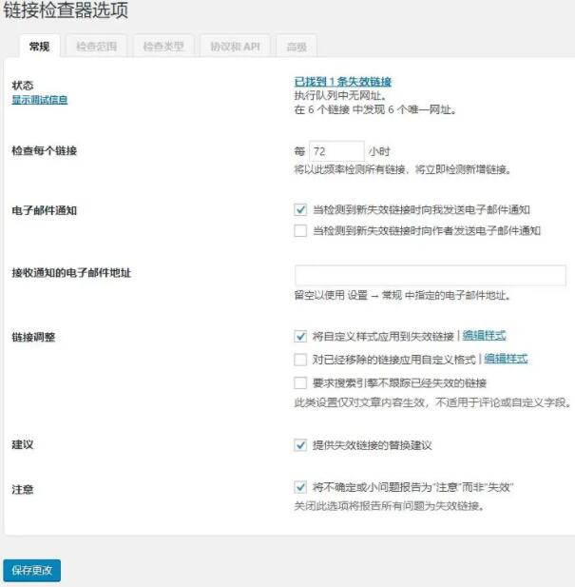575x587 pixels.
Task: Click the 链接检查器选项 page heading
Action: click(66, 10)
